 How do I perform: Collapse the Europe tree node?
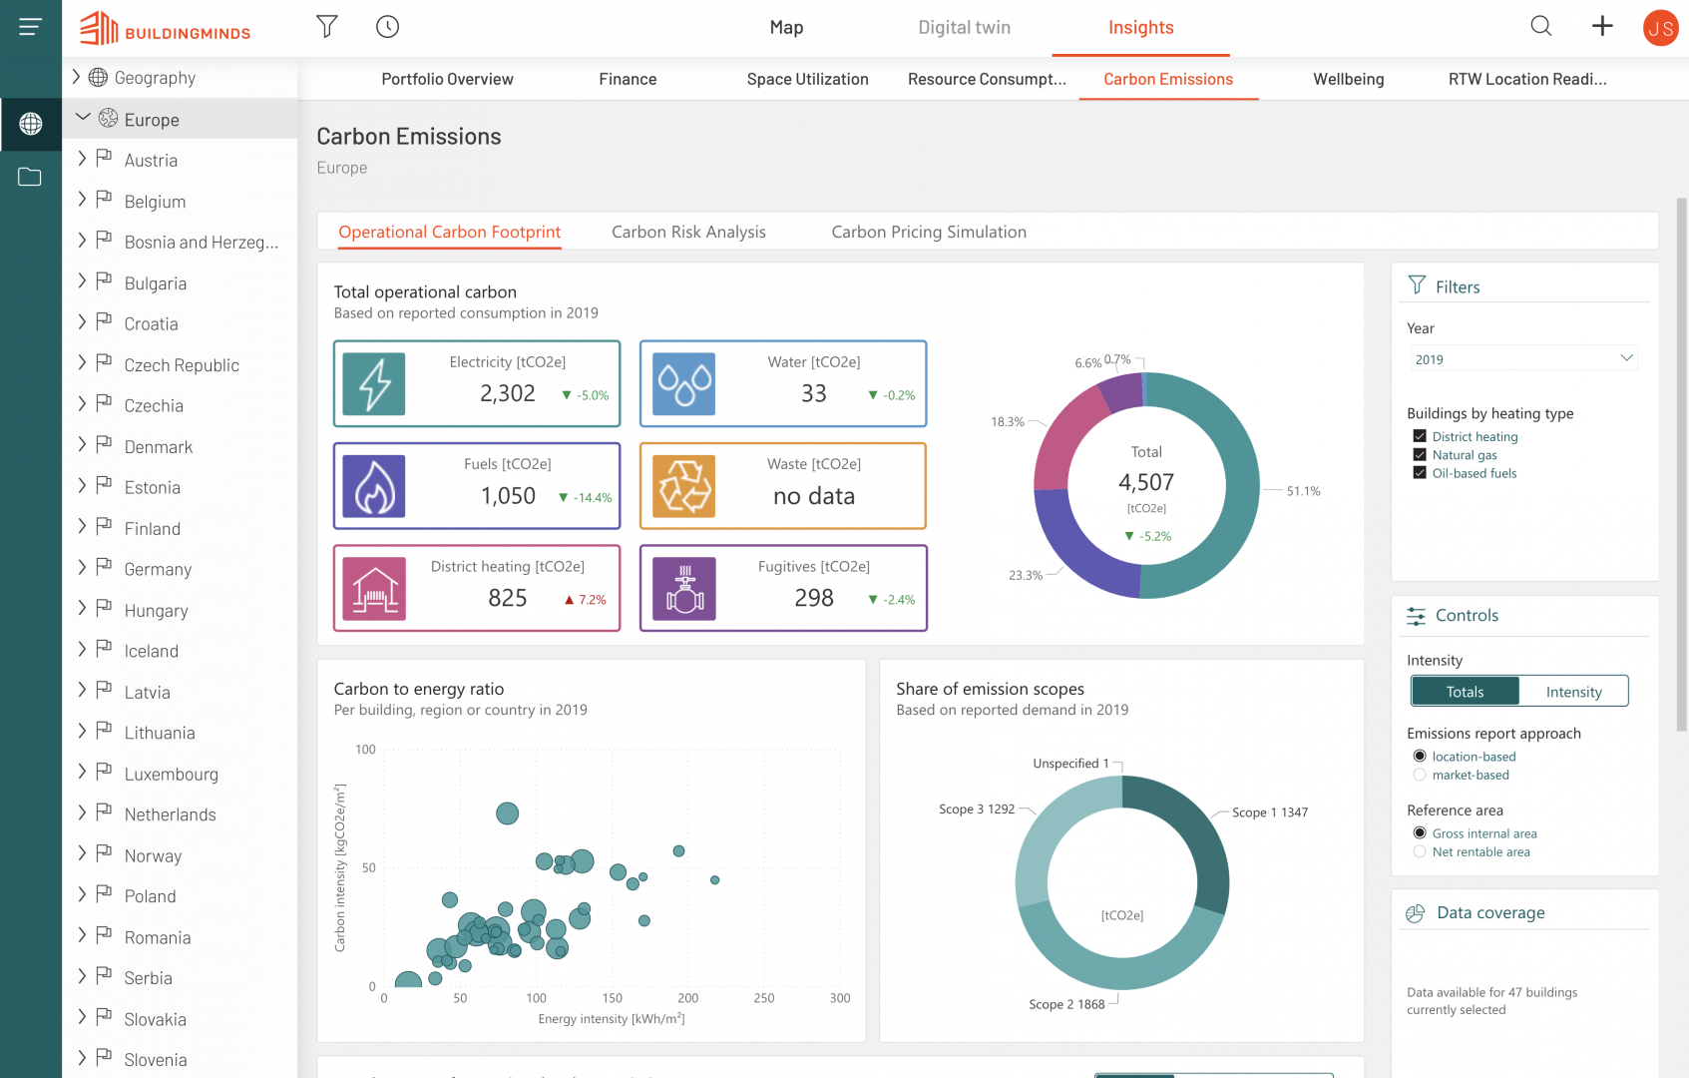click(83, 118)
